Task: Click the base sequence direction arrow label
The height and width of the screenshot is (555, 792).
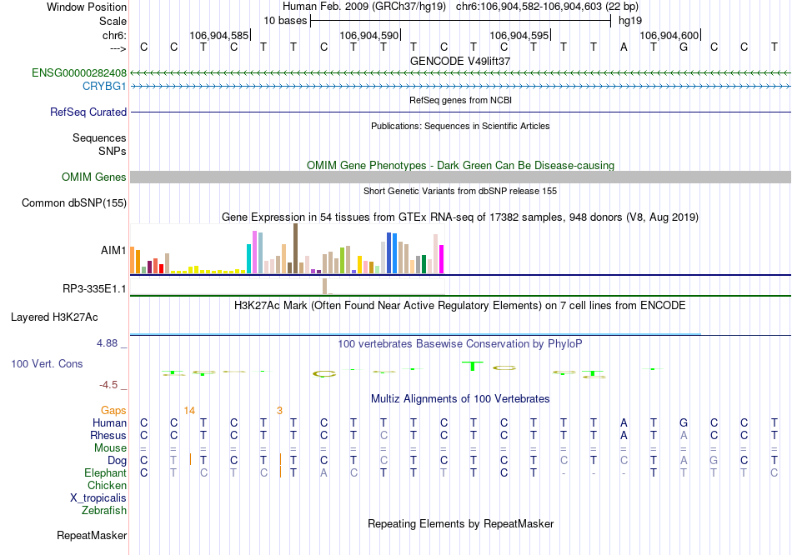Action: tap(118, 48)
